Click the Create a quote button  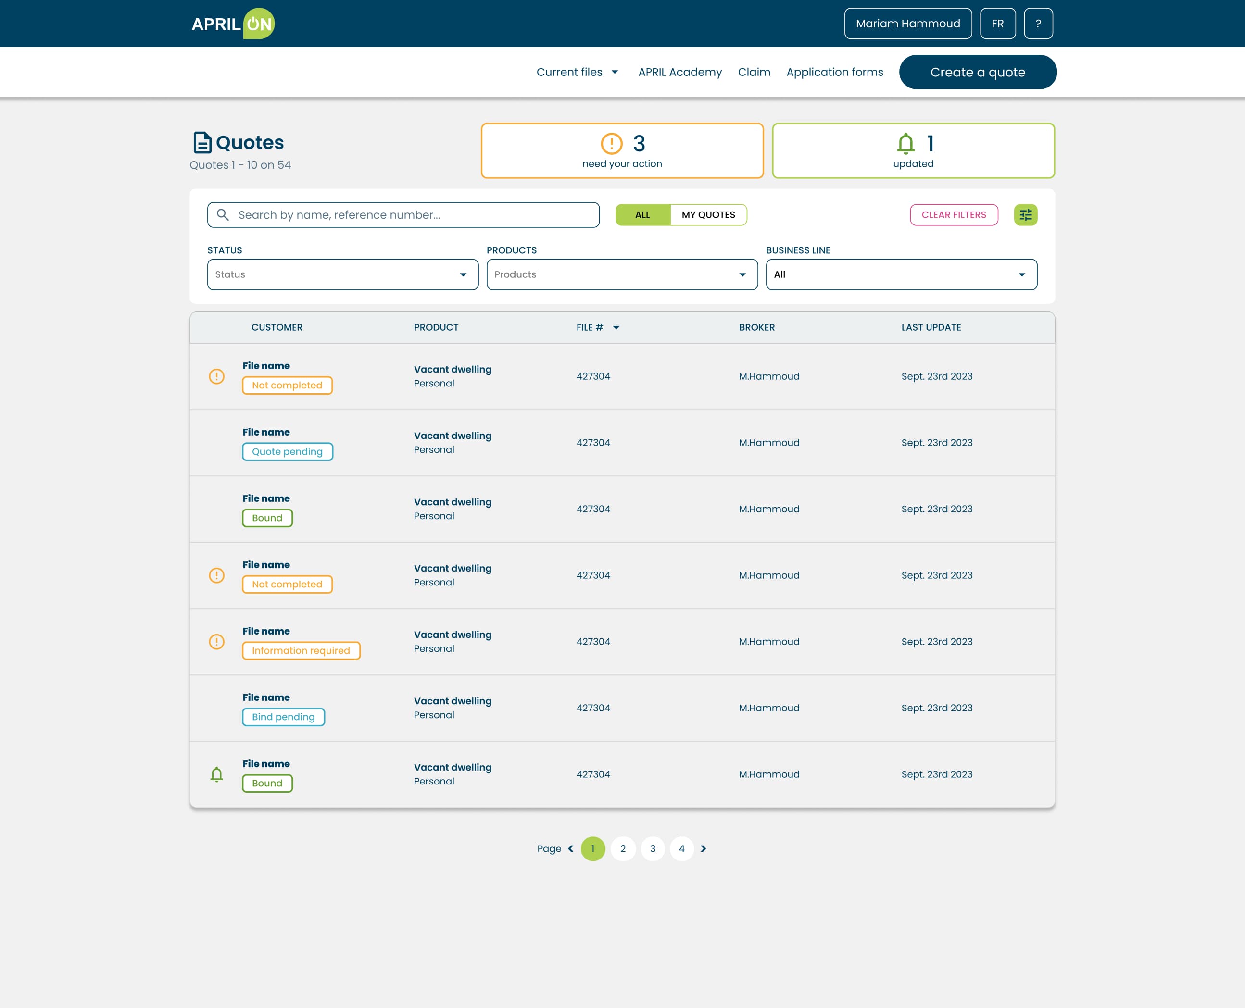978,72
